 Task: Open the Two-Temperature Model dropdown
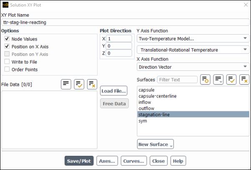(x=193, y=39)
